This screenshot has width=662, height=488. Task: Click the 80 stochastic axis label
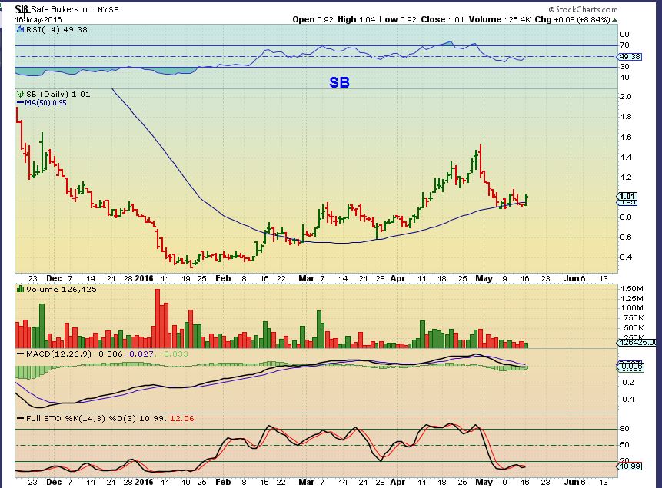click(624, 429)
